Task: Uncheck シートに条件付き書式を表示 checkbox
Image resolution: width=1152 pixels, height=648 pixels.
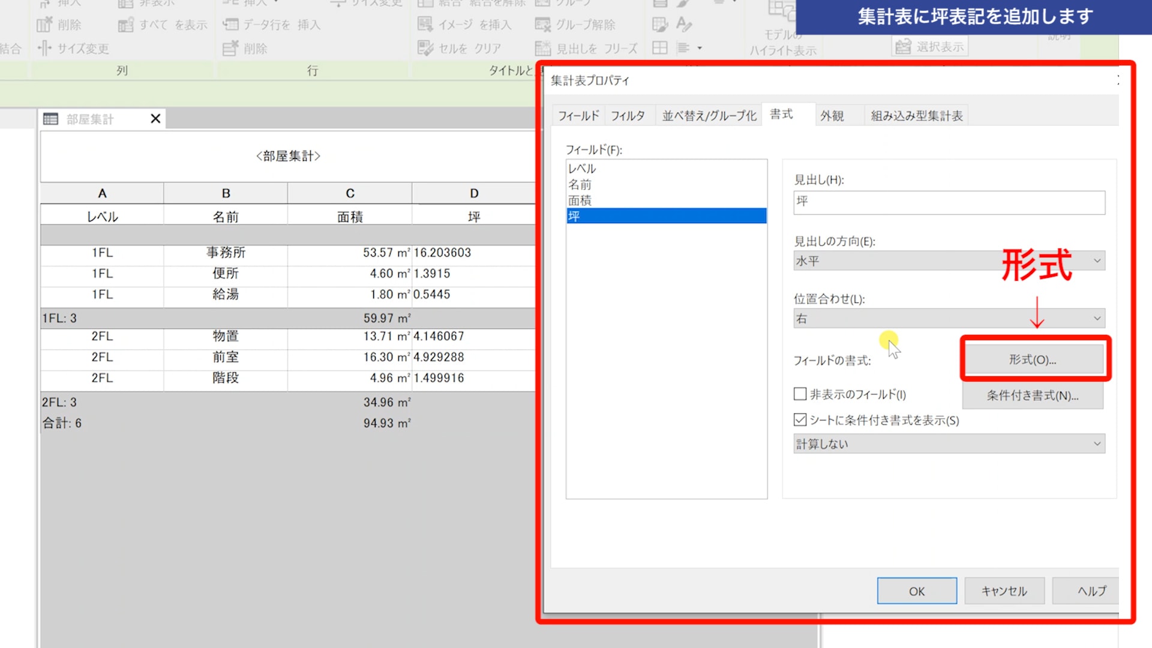Action: [x=800, y=420]
